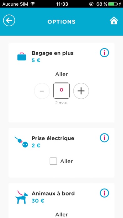Tap the Bagage en plus title
This screenshot has width=123, height=218.
tap(52, 53)
